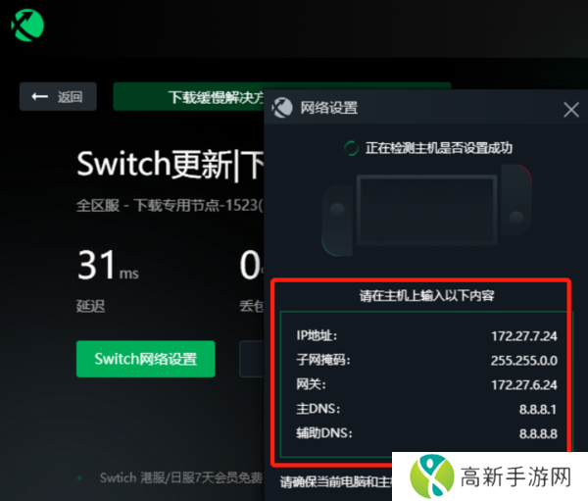The height and width of the screenshot is (501, 588).
Task: Click the 请在主机上输入以下内容 heading
Action: tap(426, 296)
